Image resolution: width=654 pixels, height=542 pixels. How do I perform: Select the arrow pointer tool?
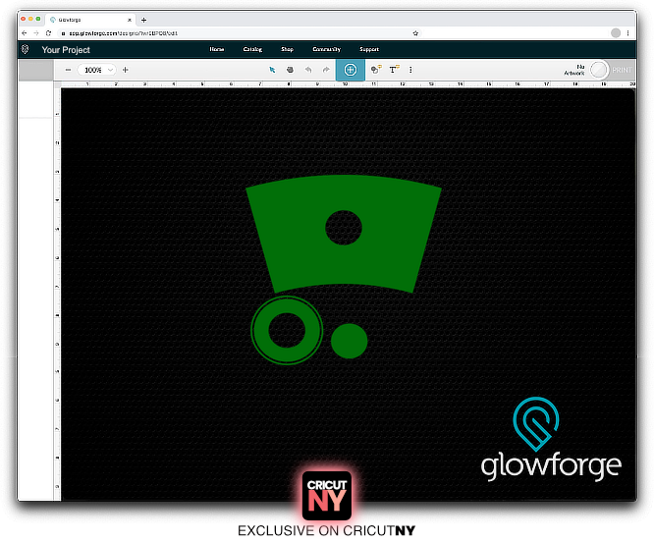coord(272,70)
